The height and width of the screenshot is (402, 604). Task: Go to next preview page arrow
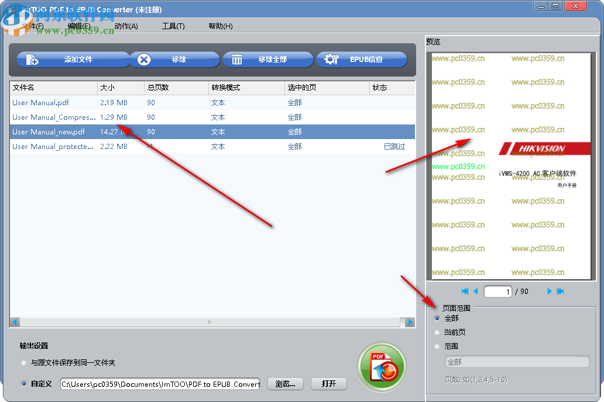(x=548, y=291)
